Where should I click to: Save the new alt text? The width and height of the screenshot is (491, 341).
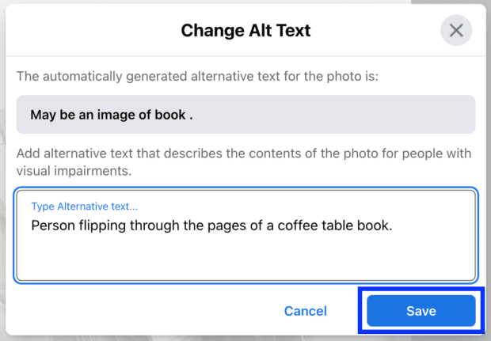point(421,311)
